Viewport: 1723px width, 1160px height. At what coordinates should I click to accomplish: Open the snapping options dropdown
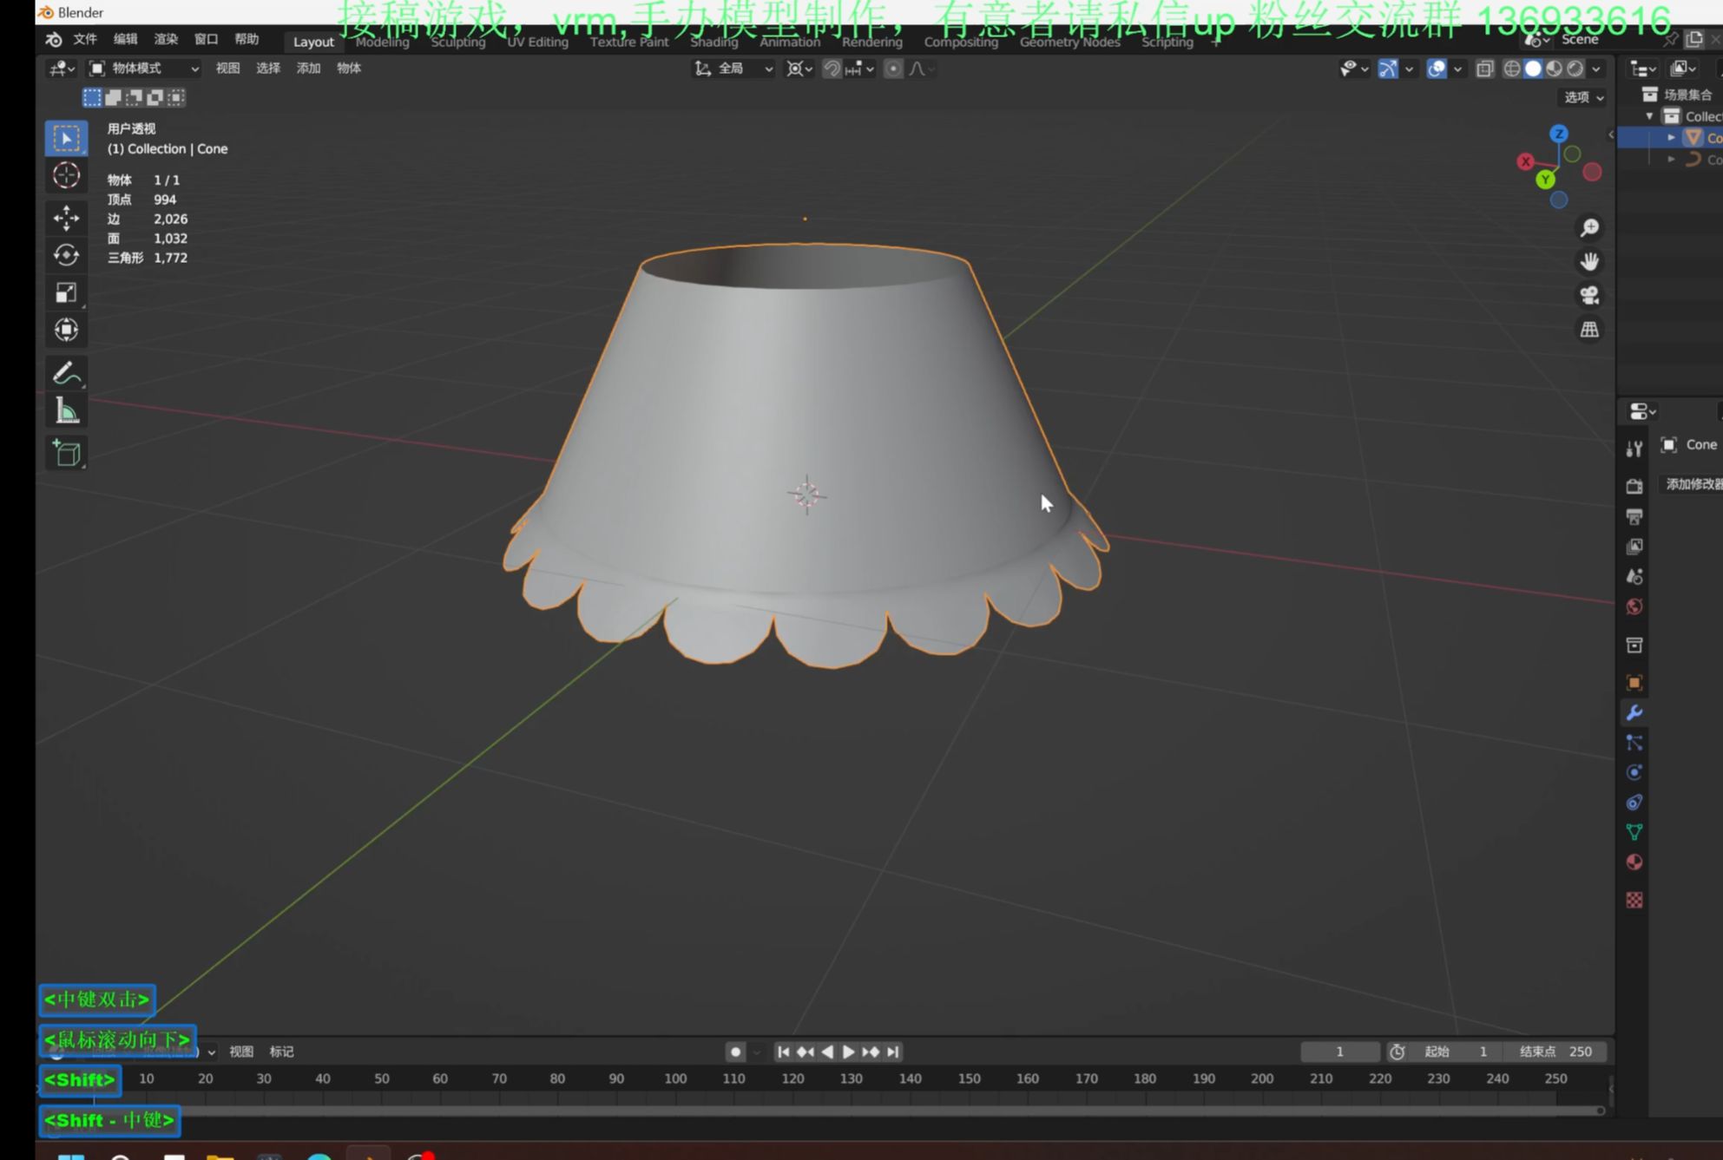pos(860,69)
